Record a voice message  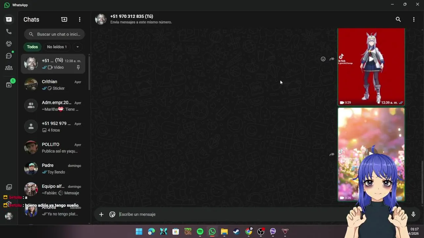pos(413,215)
